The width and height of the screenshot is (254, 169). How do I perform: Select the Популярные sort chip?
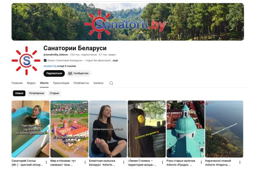[x=36, y=93]
